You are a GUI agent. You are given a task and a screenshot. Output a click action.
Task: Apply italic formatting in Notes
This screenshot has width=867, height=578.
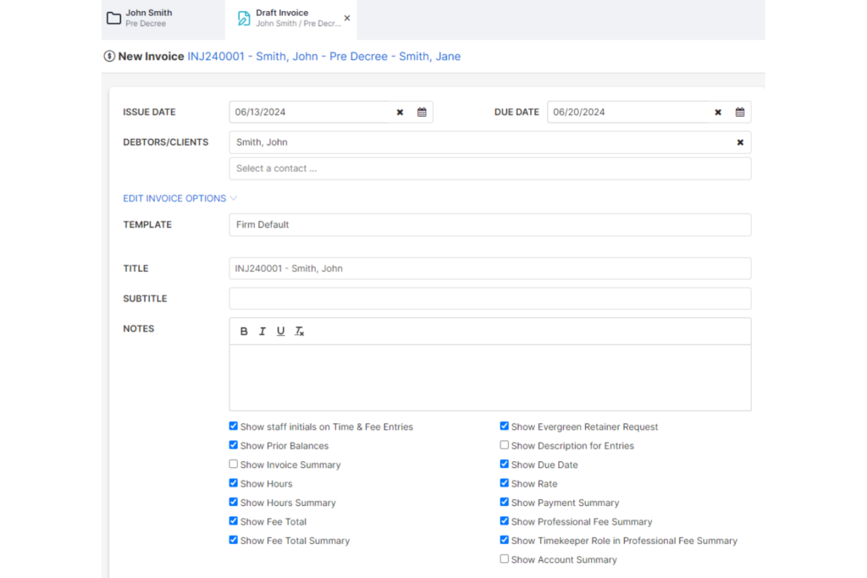[262, 331]
